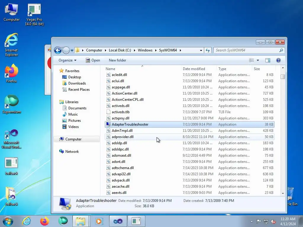Open the recent pages dropdown arrow
Image resolution: width=303 pixels, height=227 pixels.
[72, 51]
